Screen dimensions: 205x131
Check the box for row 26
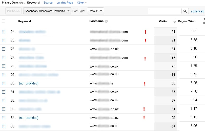[4, 49]
